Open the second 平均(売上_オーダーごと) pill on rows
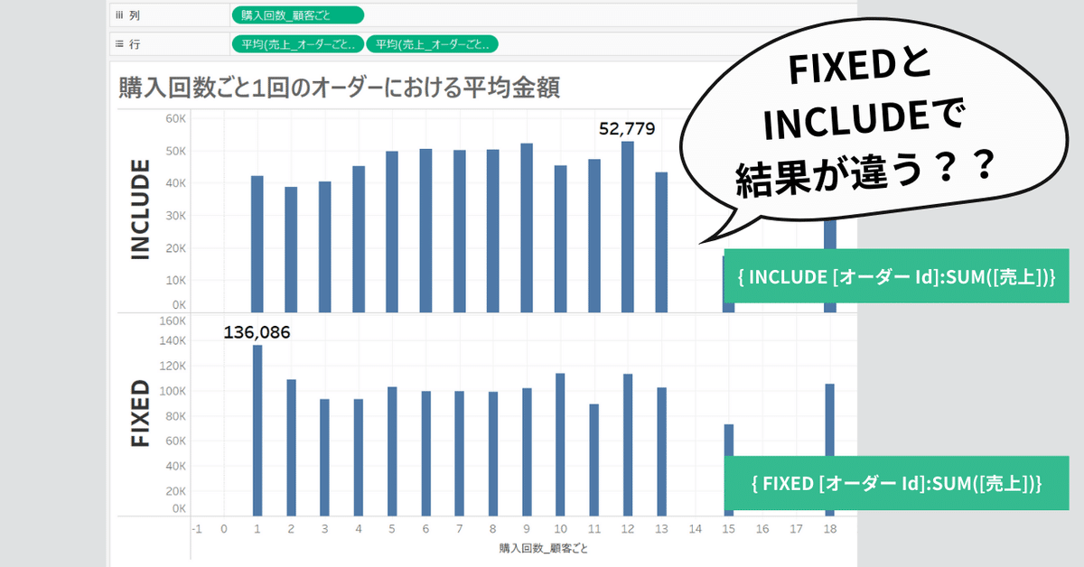Viewport: 1084px width, 567px height. coord(432,42)
